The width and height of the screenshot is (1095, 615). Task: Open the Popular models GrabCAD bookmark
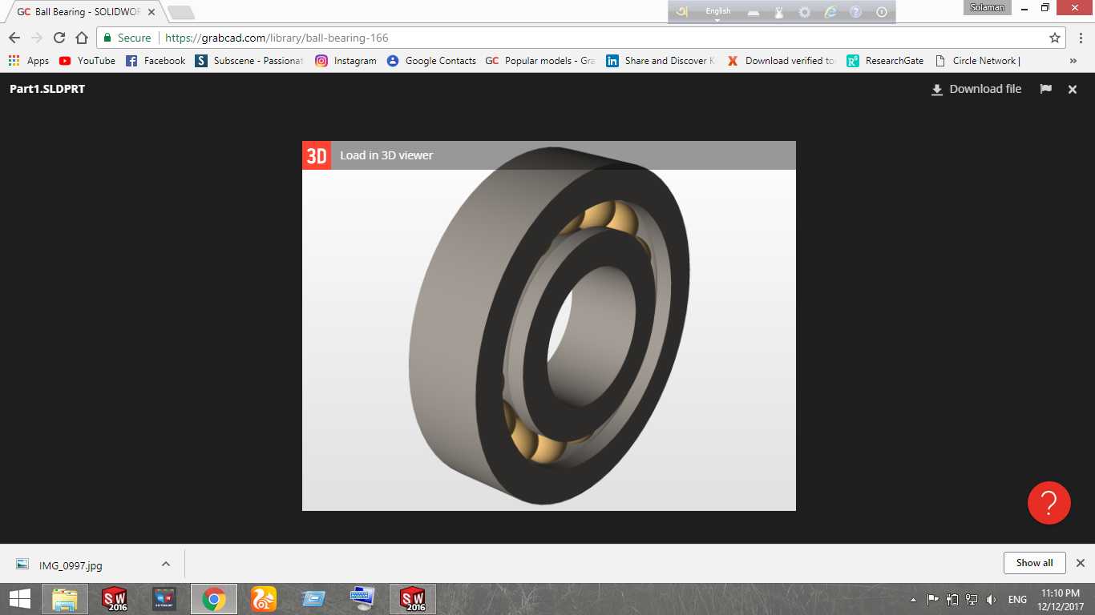(540, 61)
